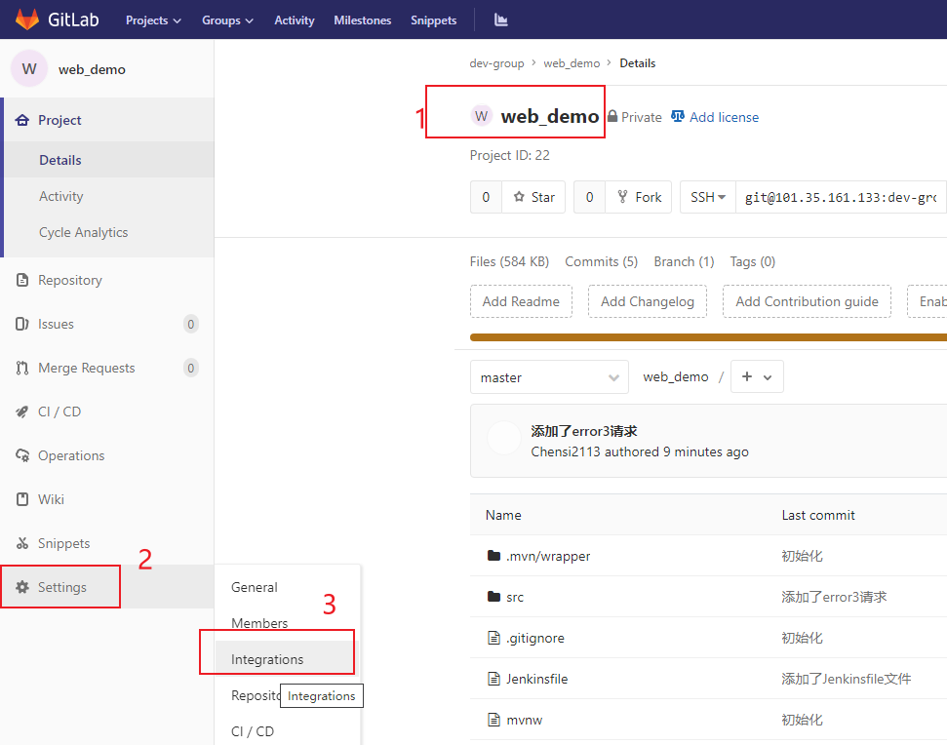Open the master branch selector

tap(549, 377)
